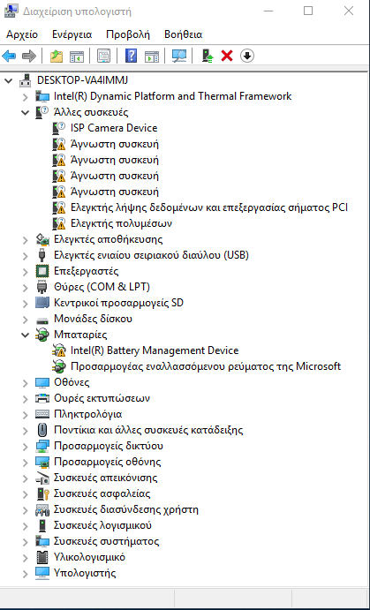Open the Ενέργεια menu
This screenshot has height=610, width=370.
click(x=72, y=34)
